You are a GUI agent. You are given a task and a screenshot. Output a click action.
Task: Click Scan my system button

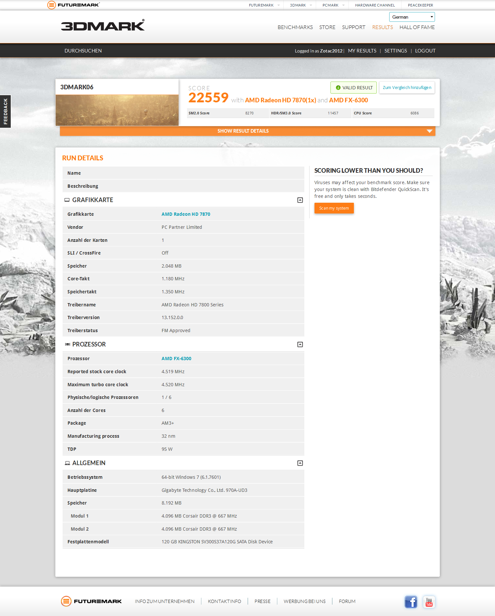pyautogui.click(x=334, y=208)
